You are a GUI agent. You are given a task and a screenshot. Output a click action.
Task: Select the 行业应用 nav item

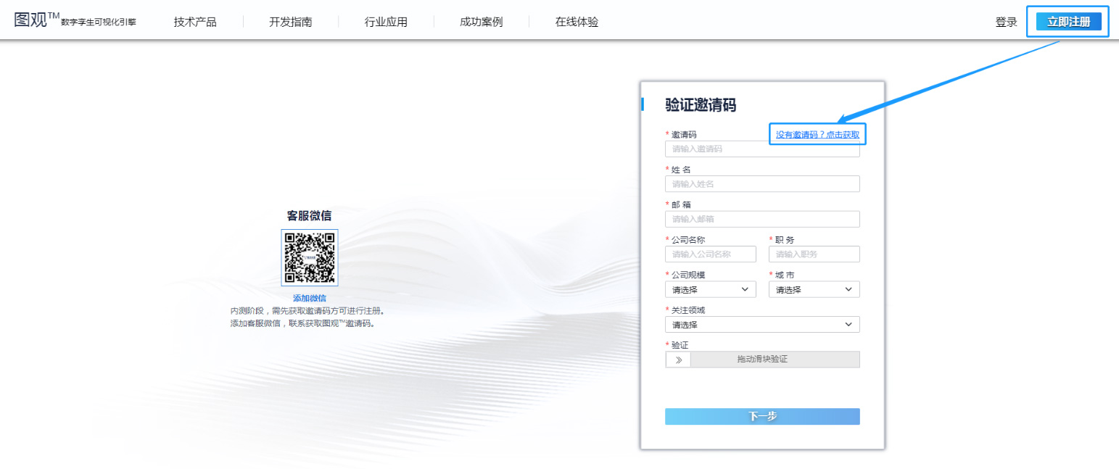[386, 22]
